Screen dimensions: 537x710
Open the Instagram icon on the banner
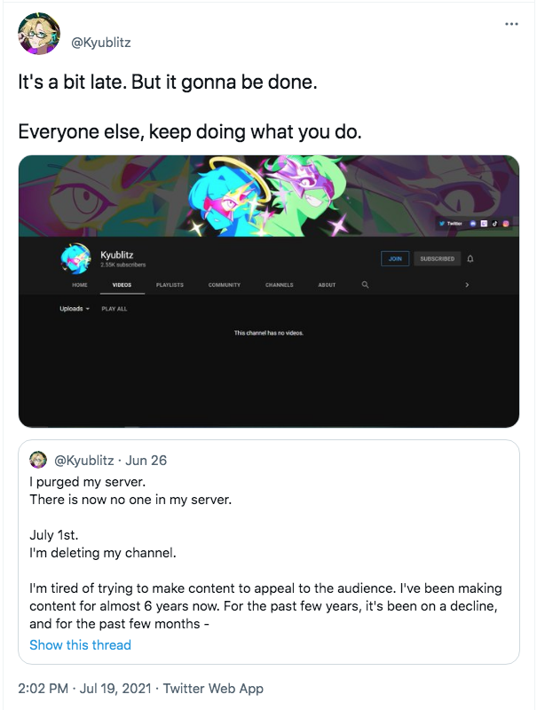(506, 224)
